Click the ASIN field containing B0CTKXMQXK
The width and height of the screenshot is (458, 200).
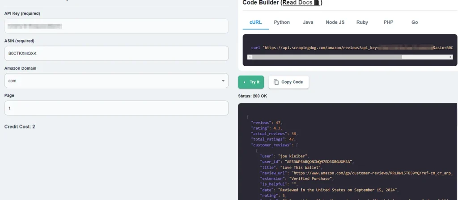(x=116, y=53)
